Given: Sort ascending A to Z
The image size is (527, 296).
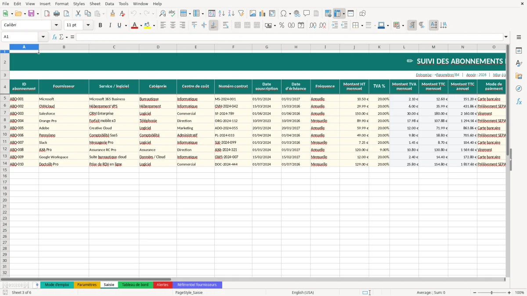Looking at the screenshot, I should pyautogui.click(x=222, y=14).
